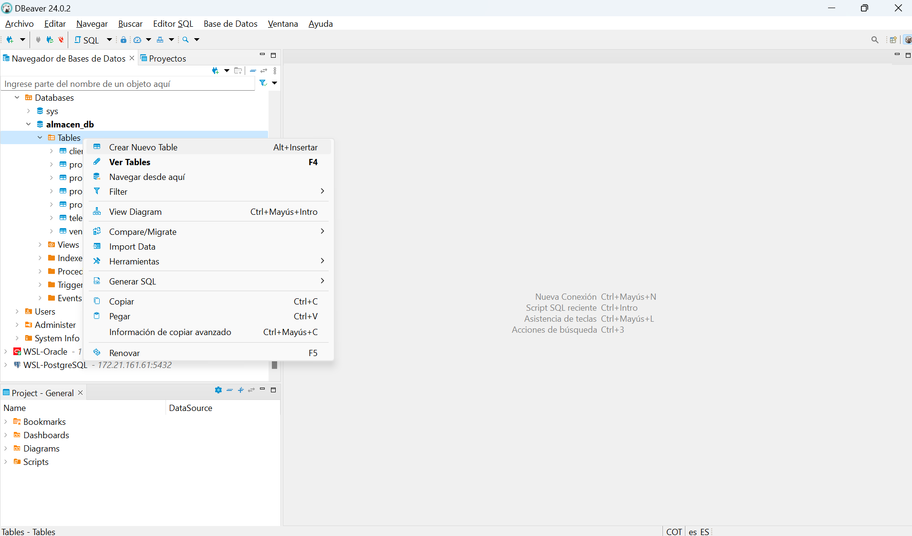The height and width of the screenshot is (536, 912).
Task: Select Ver Tables in context menu
Action: click(209, 162)
